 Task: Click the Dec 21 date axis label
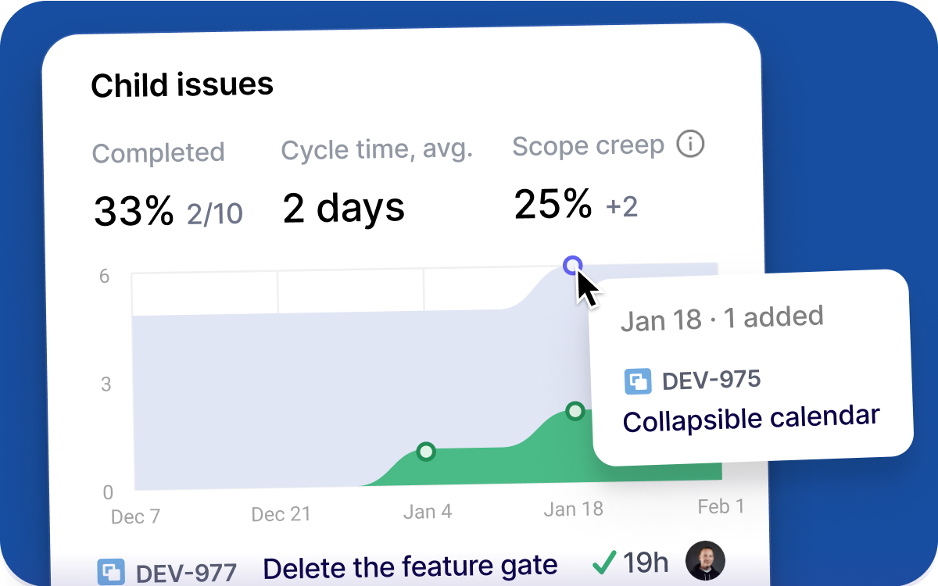(281, 514)
